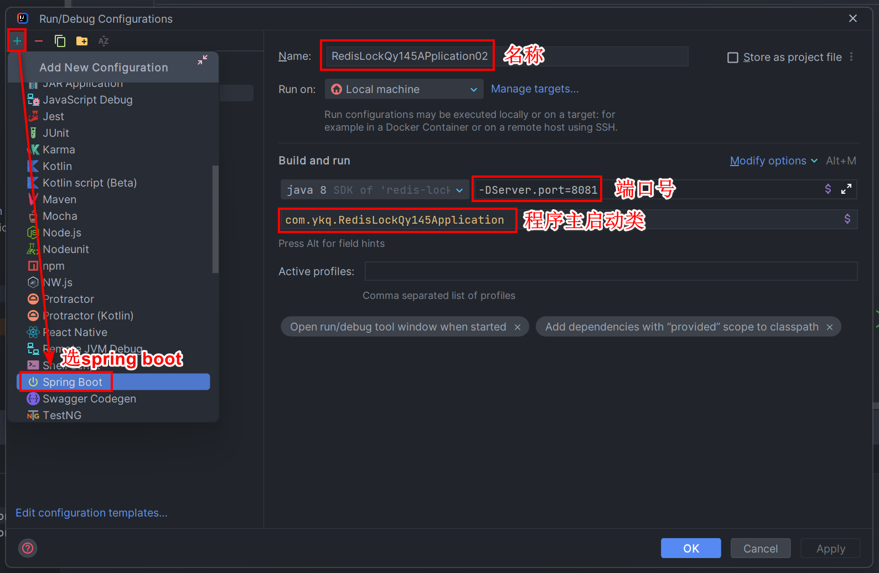The width and height of the screenshot is (879, 573).
Task: Select Karma configuration type
Action: (113, 149)
